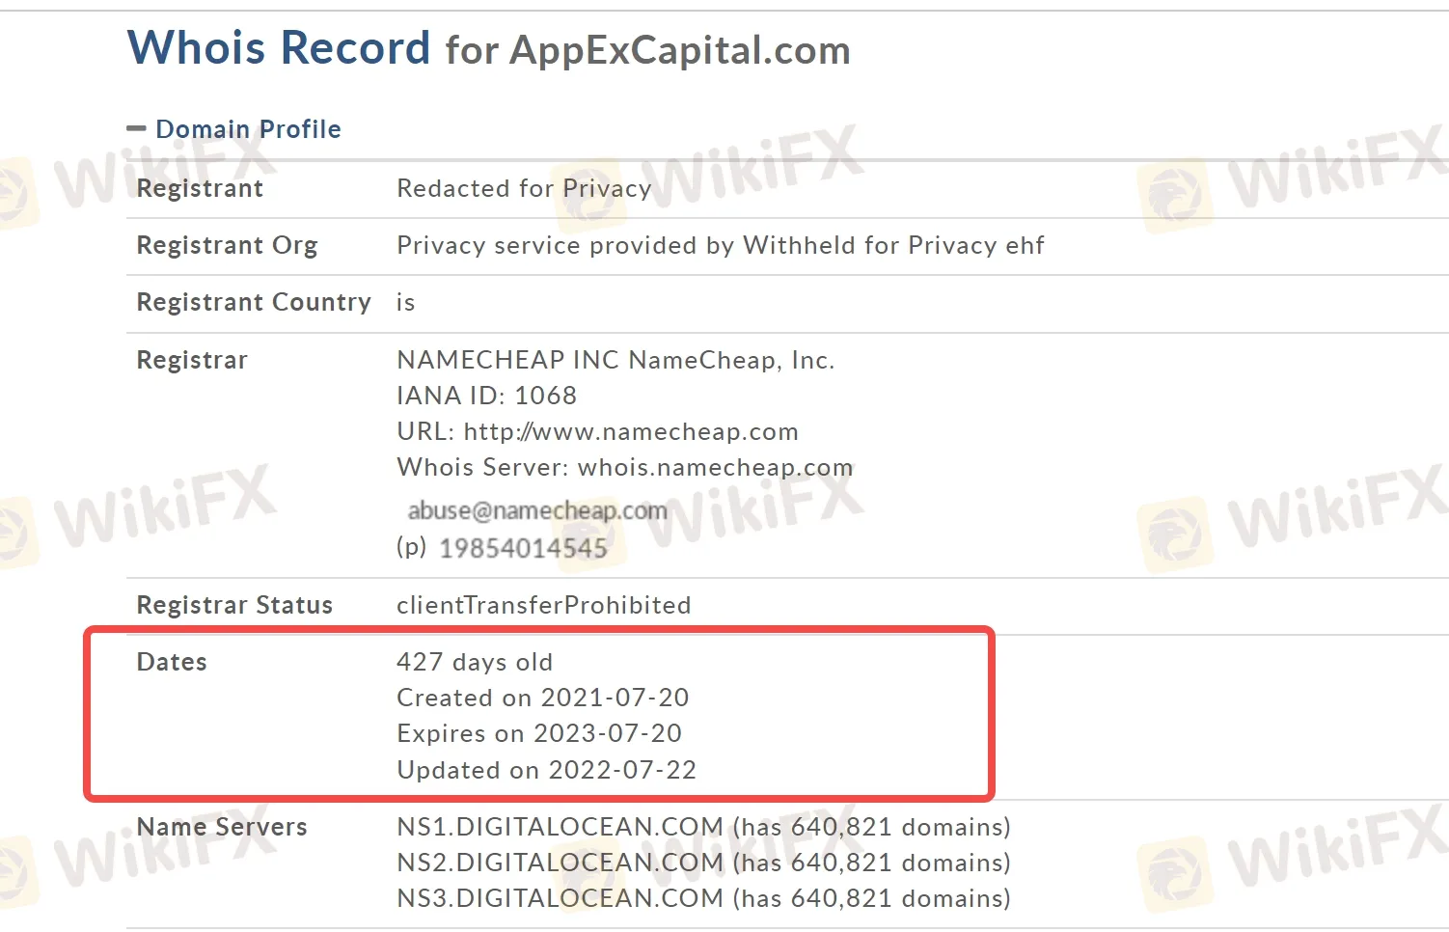
Task: Click the Whois Record title text
Action: 279,48
